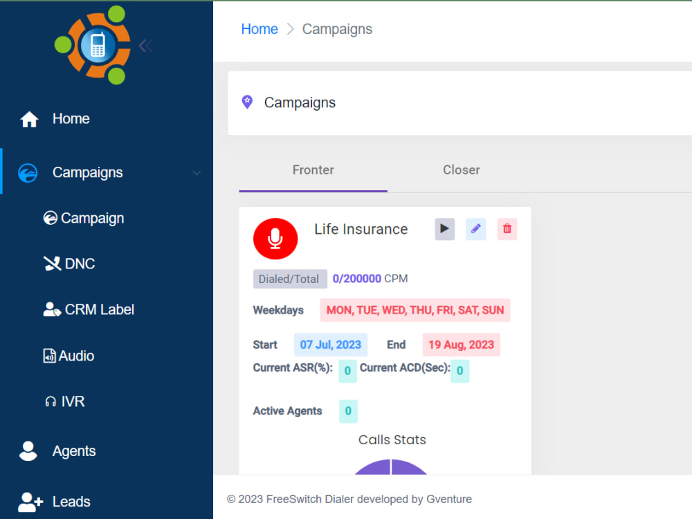Click the Audio sidebar icon
This screenshot has width=692, height=519.
point(48,356)
